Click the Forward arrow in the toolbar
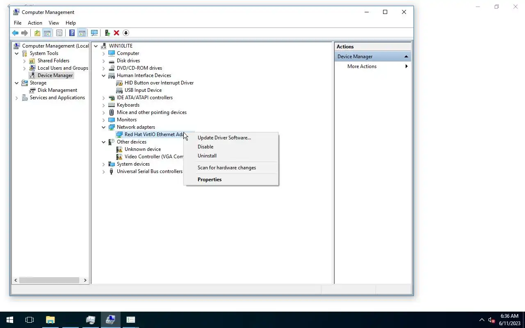 point(25,33)
